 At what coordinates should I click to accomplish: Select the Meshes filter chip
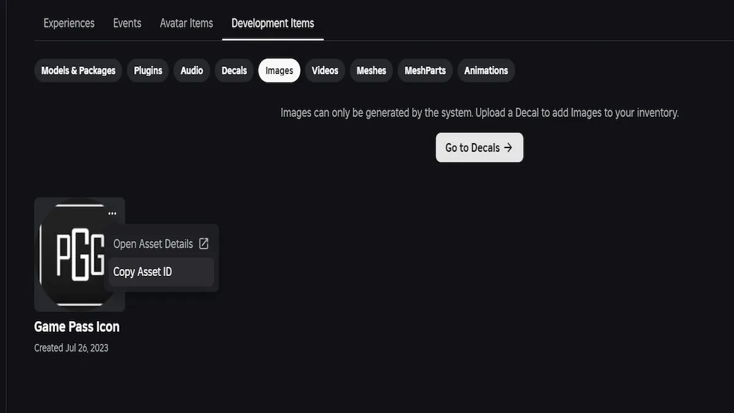(371, 70)
